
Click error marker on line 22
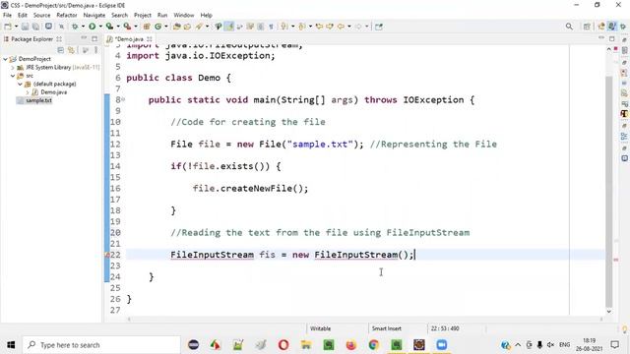point(107,255)
